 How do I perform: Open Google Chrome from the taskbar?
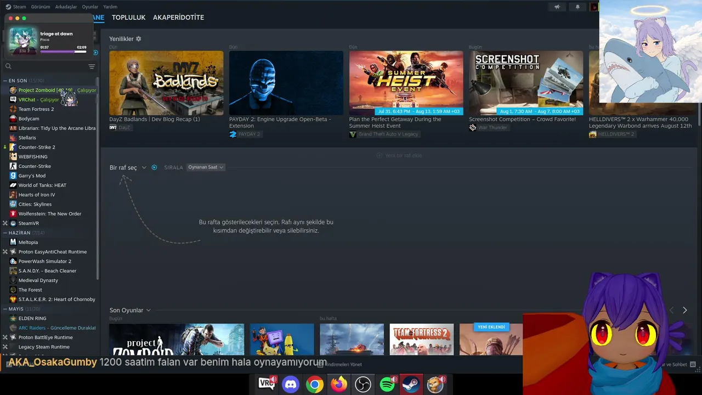pyautogui.click(x=315, y=384)
